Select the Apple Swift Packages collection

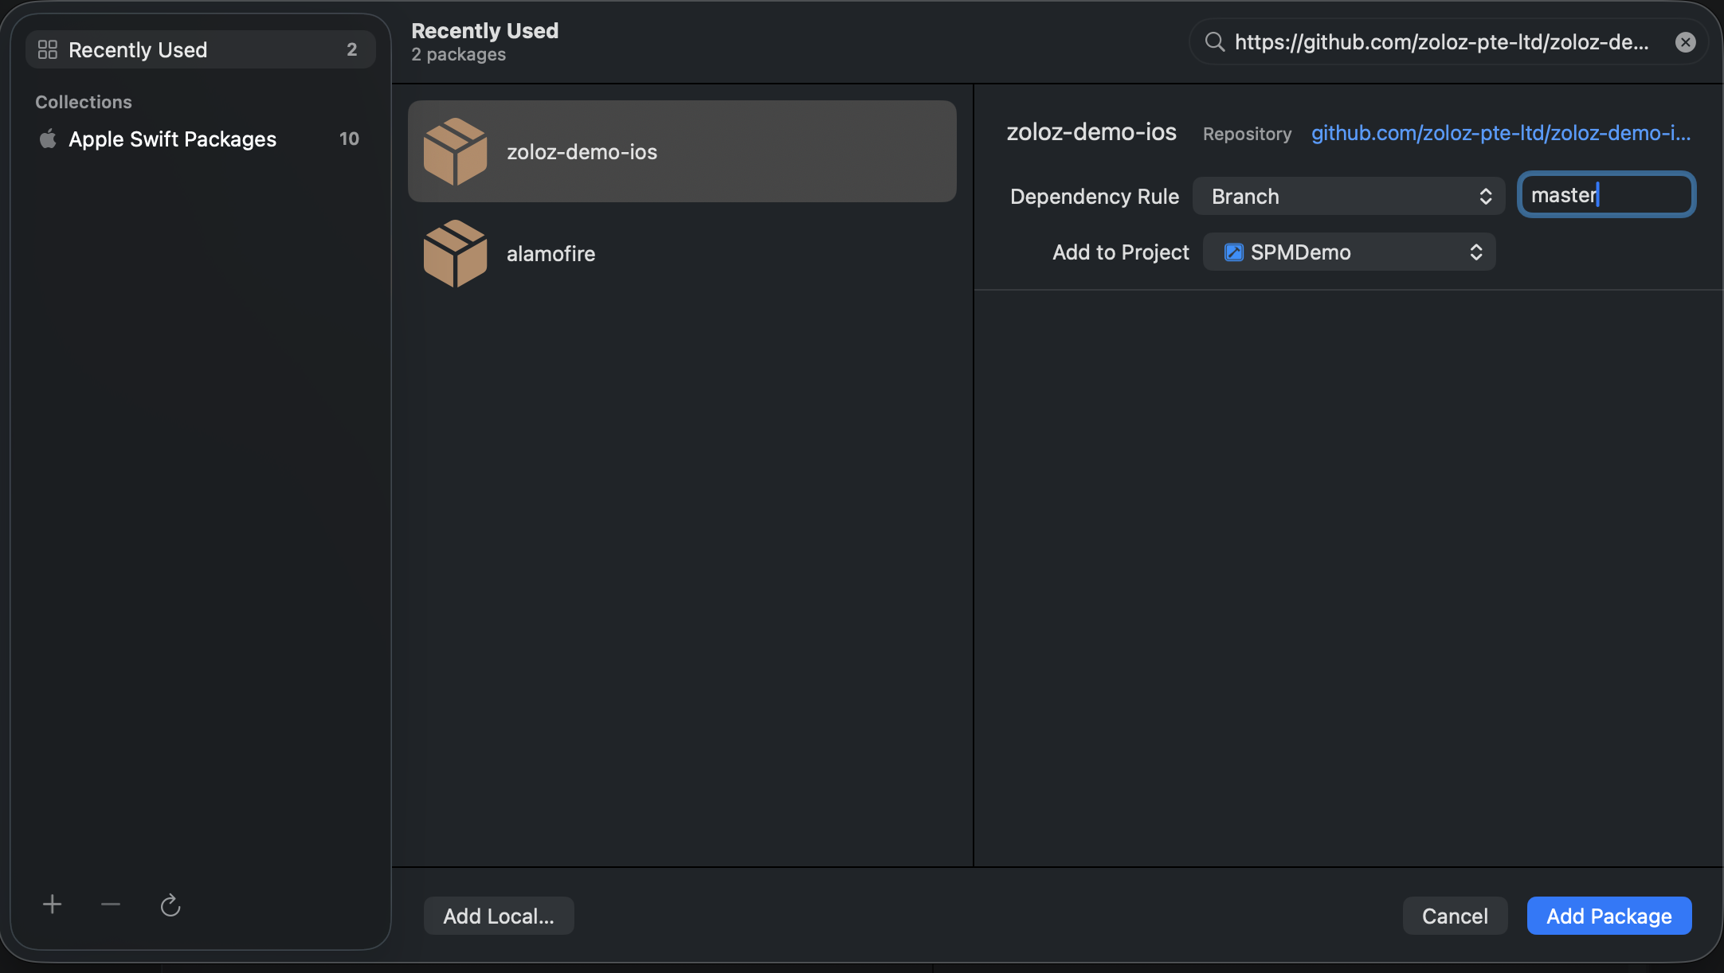[x=172, y=139]
